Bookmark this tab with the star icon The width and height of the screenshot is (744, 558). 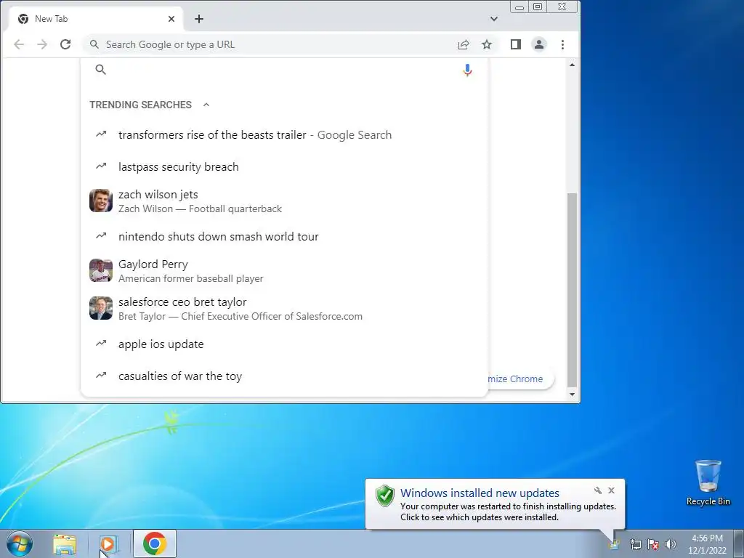tap(487, 44)
